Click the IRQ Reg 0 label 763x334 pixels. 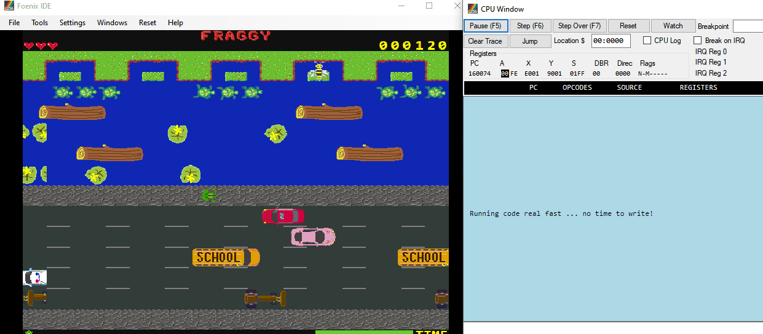[x=711, y=52]
